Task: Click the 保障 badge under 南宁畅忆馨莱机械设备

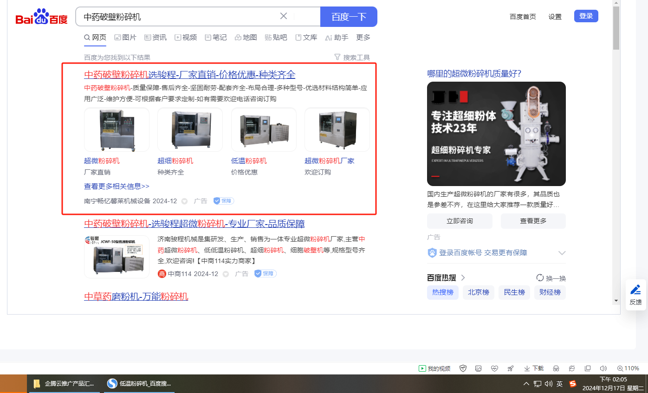Action: (224, 201)
